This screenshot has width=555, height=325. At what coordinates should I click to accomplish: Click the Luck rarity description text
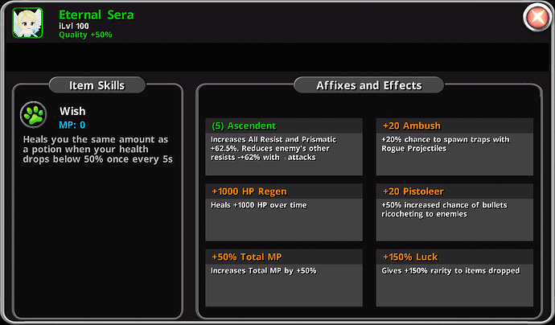click(450, 271)
